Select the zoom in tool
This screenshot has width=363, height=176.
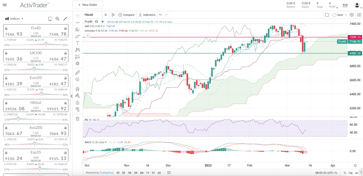pyautogui.click(x=77, y=80)
